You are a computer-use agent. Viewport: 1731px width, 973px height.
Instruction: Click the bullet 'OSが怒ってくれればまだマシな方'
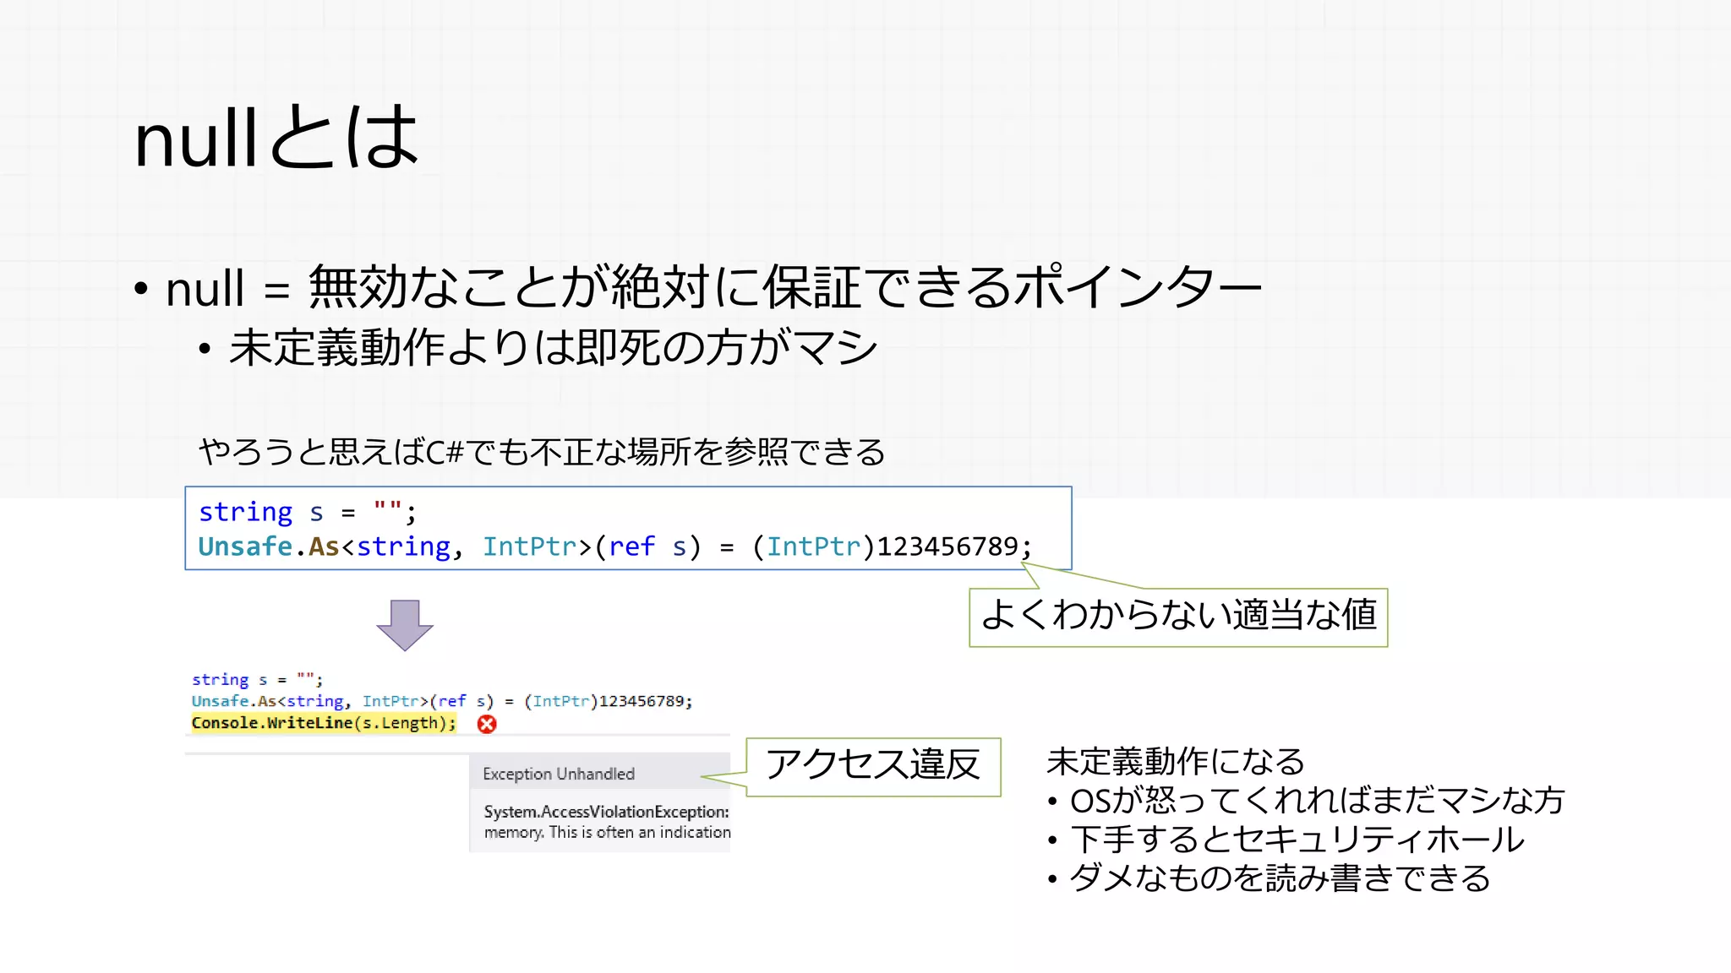[1307, 800]
